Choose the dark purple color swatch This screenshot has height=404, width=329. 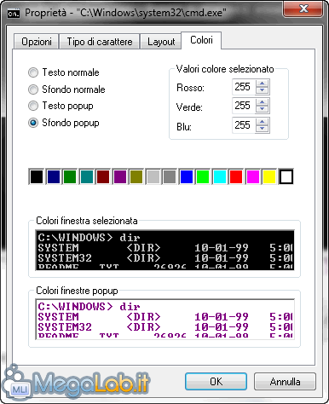point(120,176)
